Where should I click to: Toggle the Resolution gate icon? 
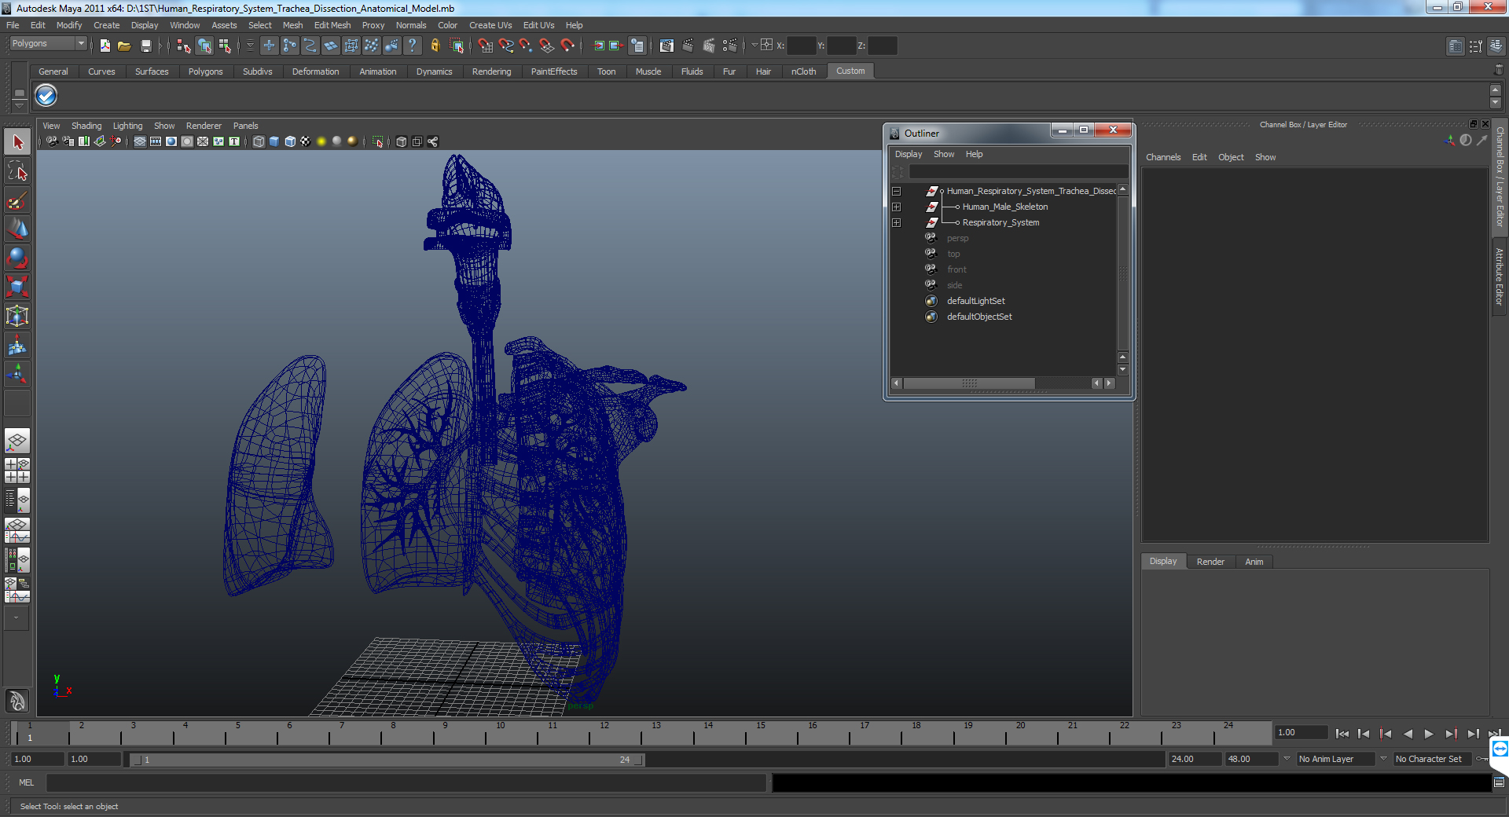click(x=171, y=141)
